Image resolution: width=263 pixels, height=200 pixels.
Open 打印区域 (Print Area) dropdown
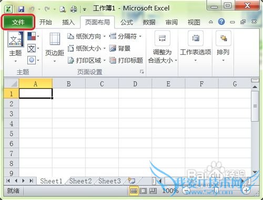pos(86,61)
